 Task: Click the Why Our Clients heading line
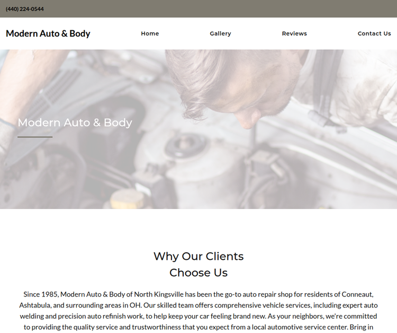pyautogui.click(x=198, y=256)
